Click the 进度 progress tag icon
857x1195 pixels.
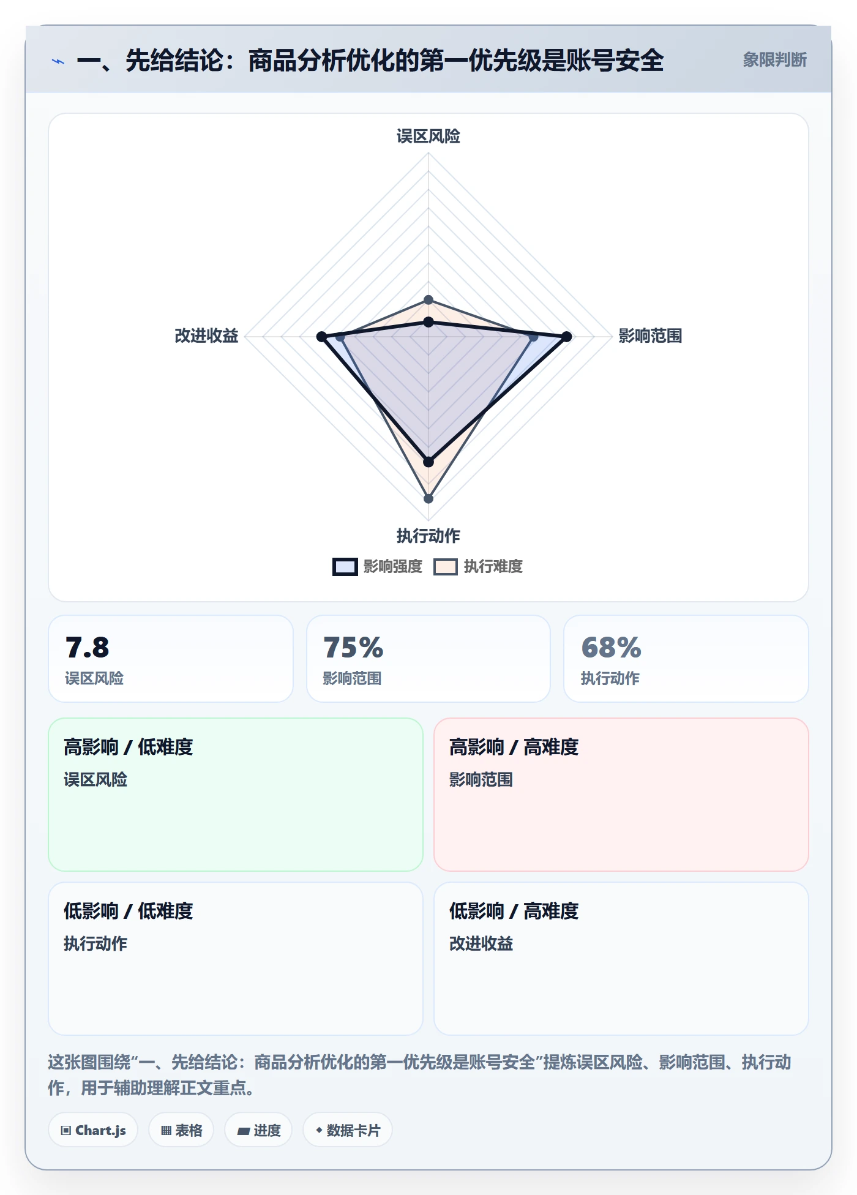[243, 1131]
